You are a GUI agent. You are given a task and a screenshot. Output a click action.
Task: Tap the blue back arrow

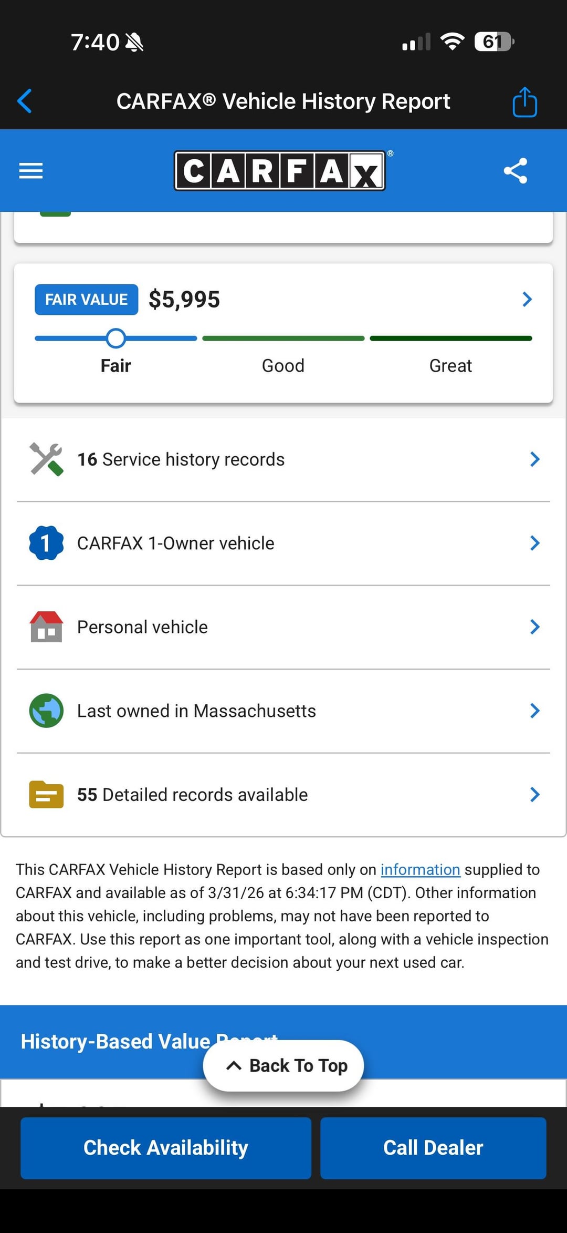pyautogui.click(x=25, y=101)
